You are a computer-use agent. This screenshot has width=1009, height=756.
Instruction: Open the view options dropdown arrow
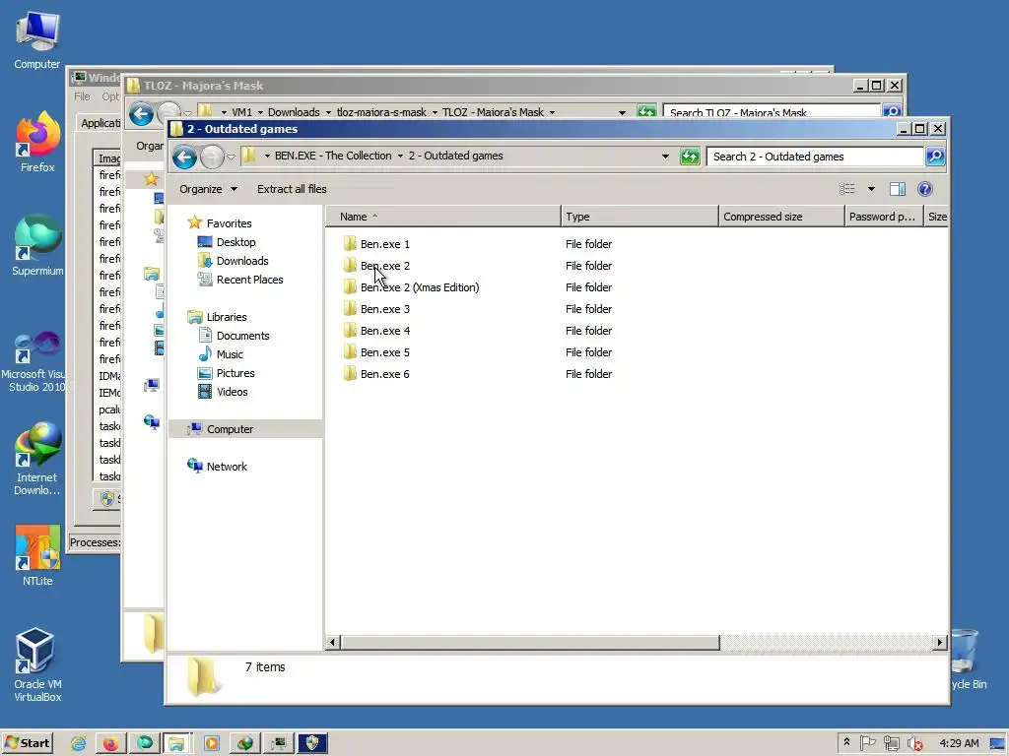[x=871, y=189]
